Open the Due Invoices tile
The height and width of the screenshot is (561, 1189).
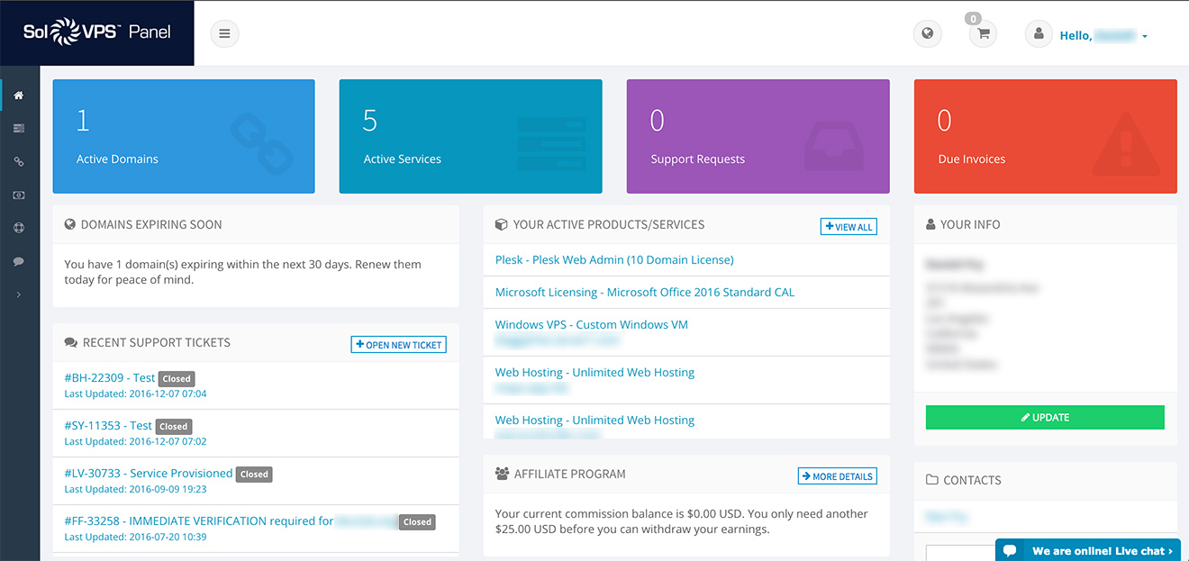pos(1045,136)
